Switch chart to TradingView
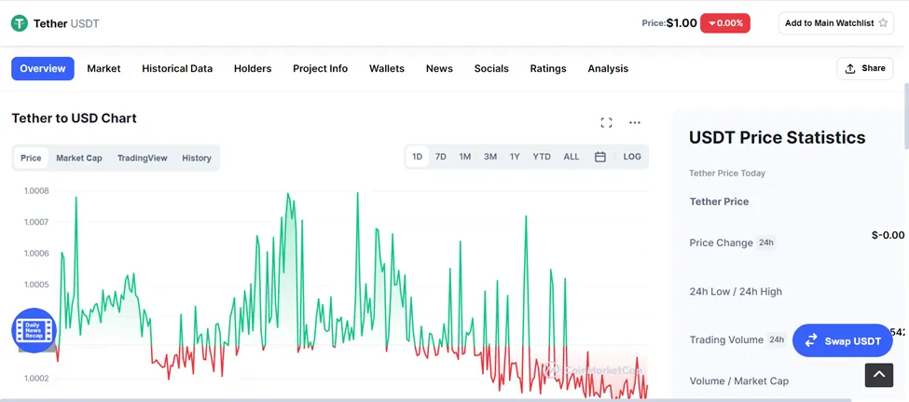 pos(142,158)
